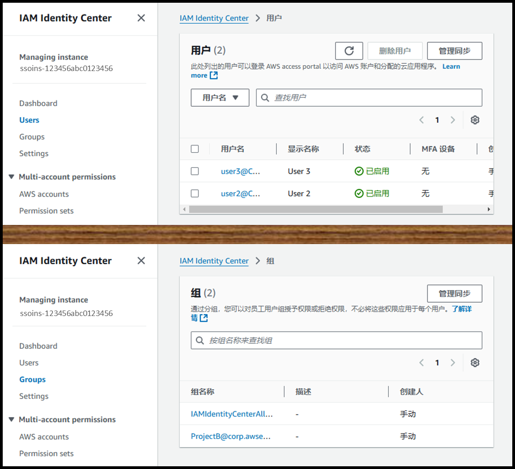Close the navigation pane in the Users screen

[x=141, y=18]
